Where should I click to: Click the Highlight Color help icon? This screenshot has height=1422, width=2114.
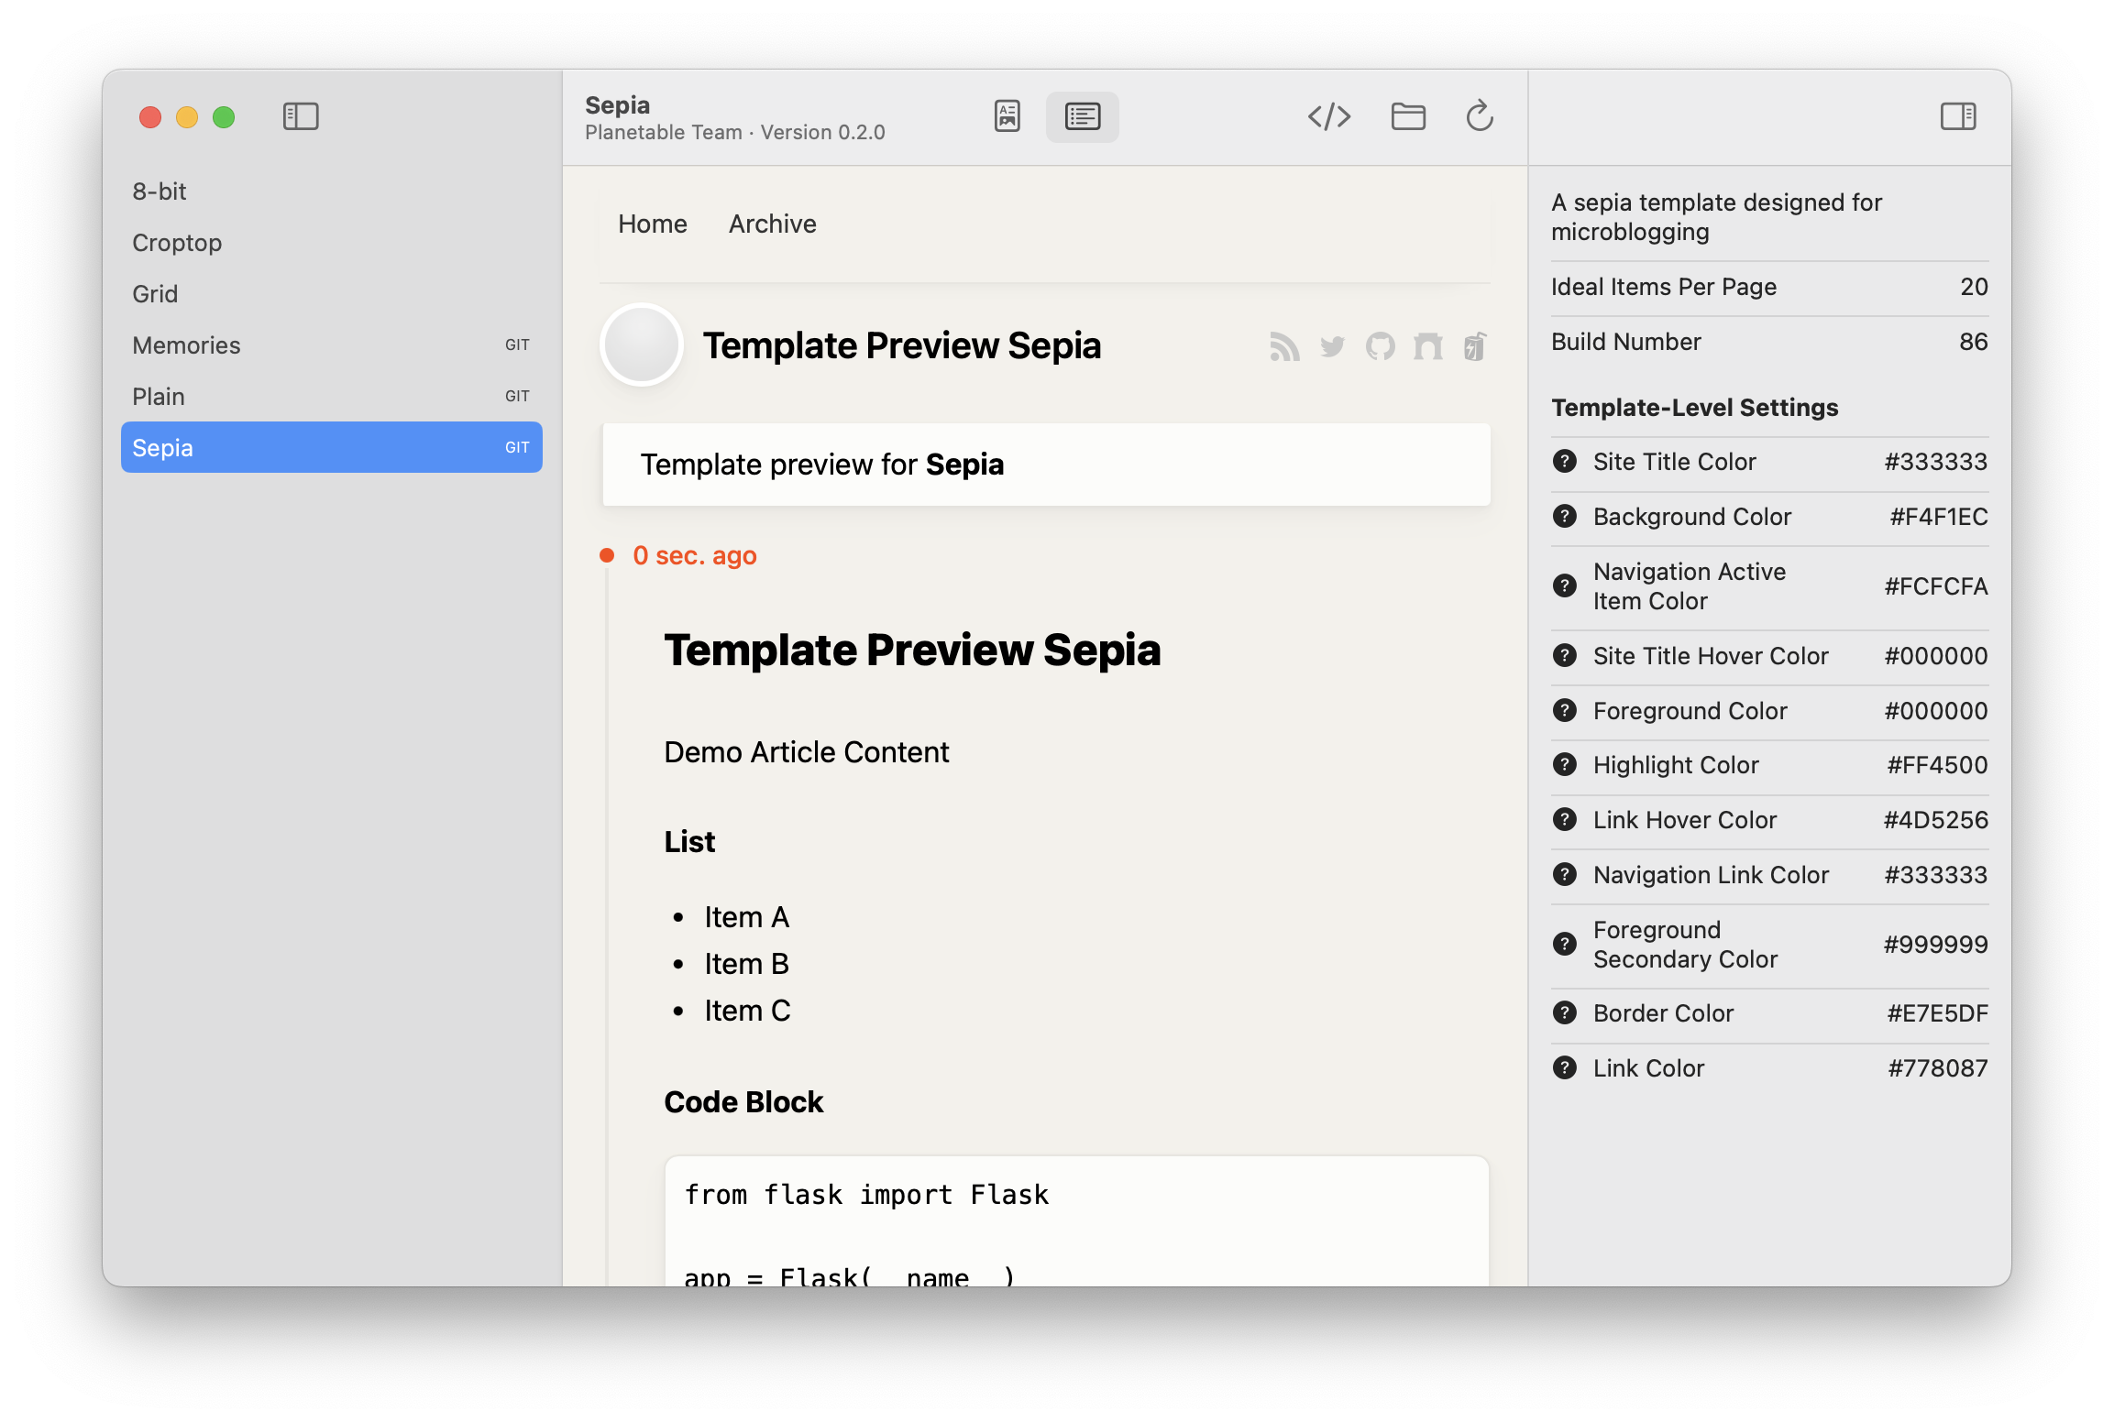pos(1564,764)
